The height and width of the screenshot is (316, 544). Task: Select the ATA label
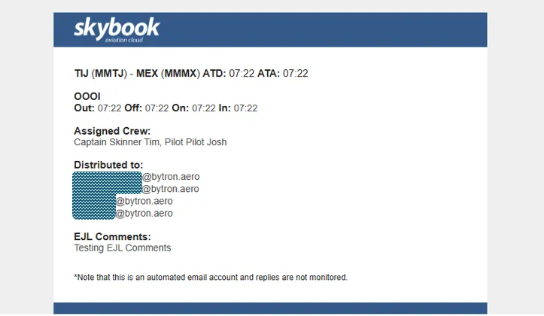pos(269,74)
